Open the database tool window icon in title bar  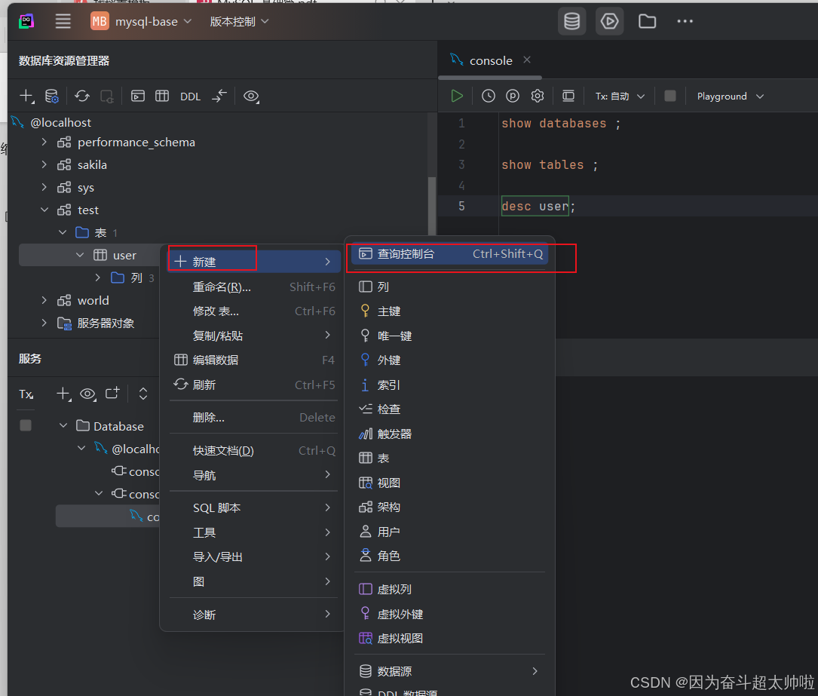(571, 21)
